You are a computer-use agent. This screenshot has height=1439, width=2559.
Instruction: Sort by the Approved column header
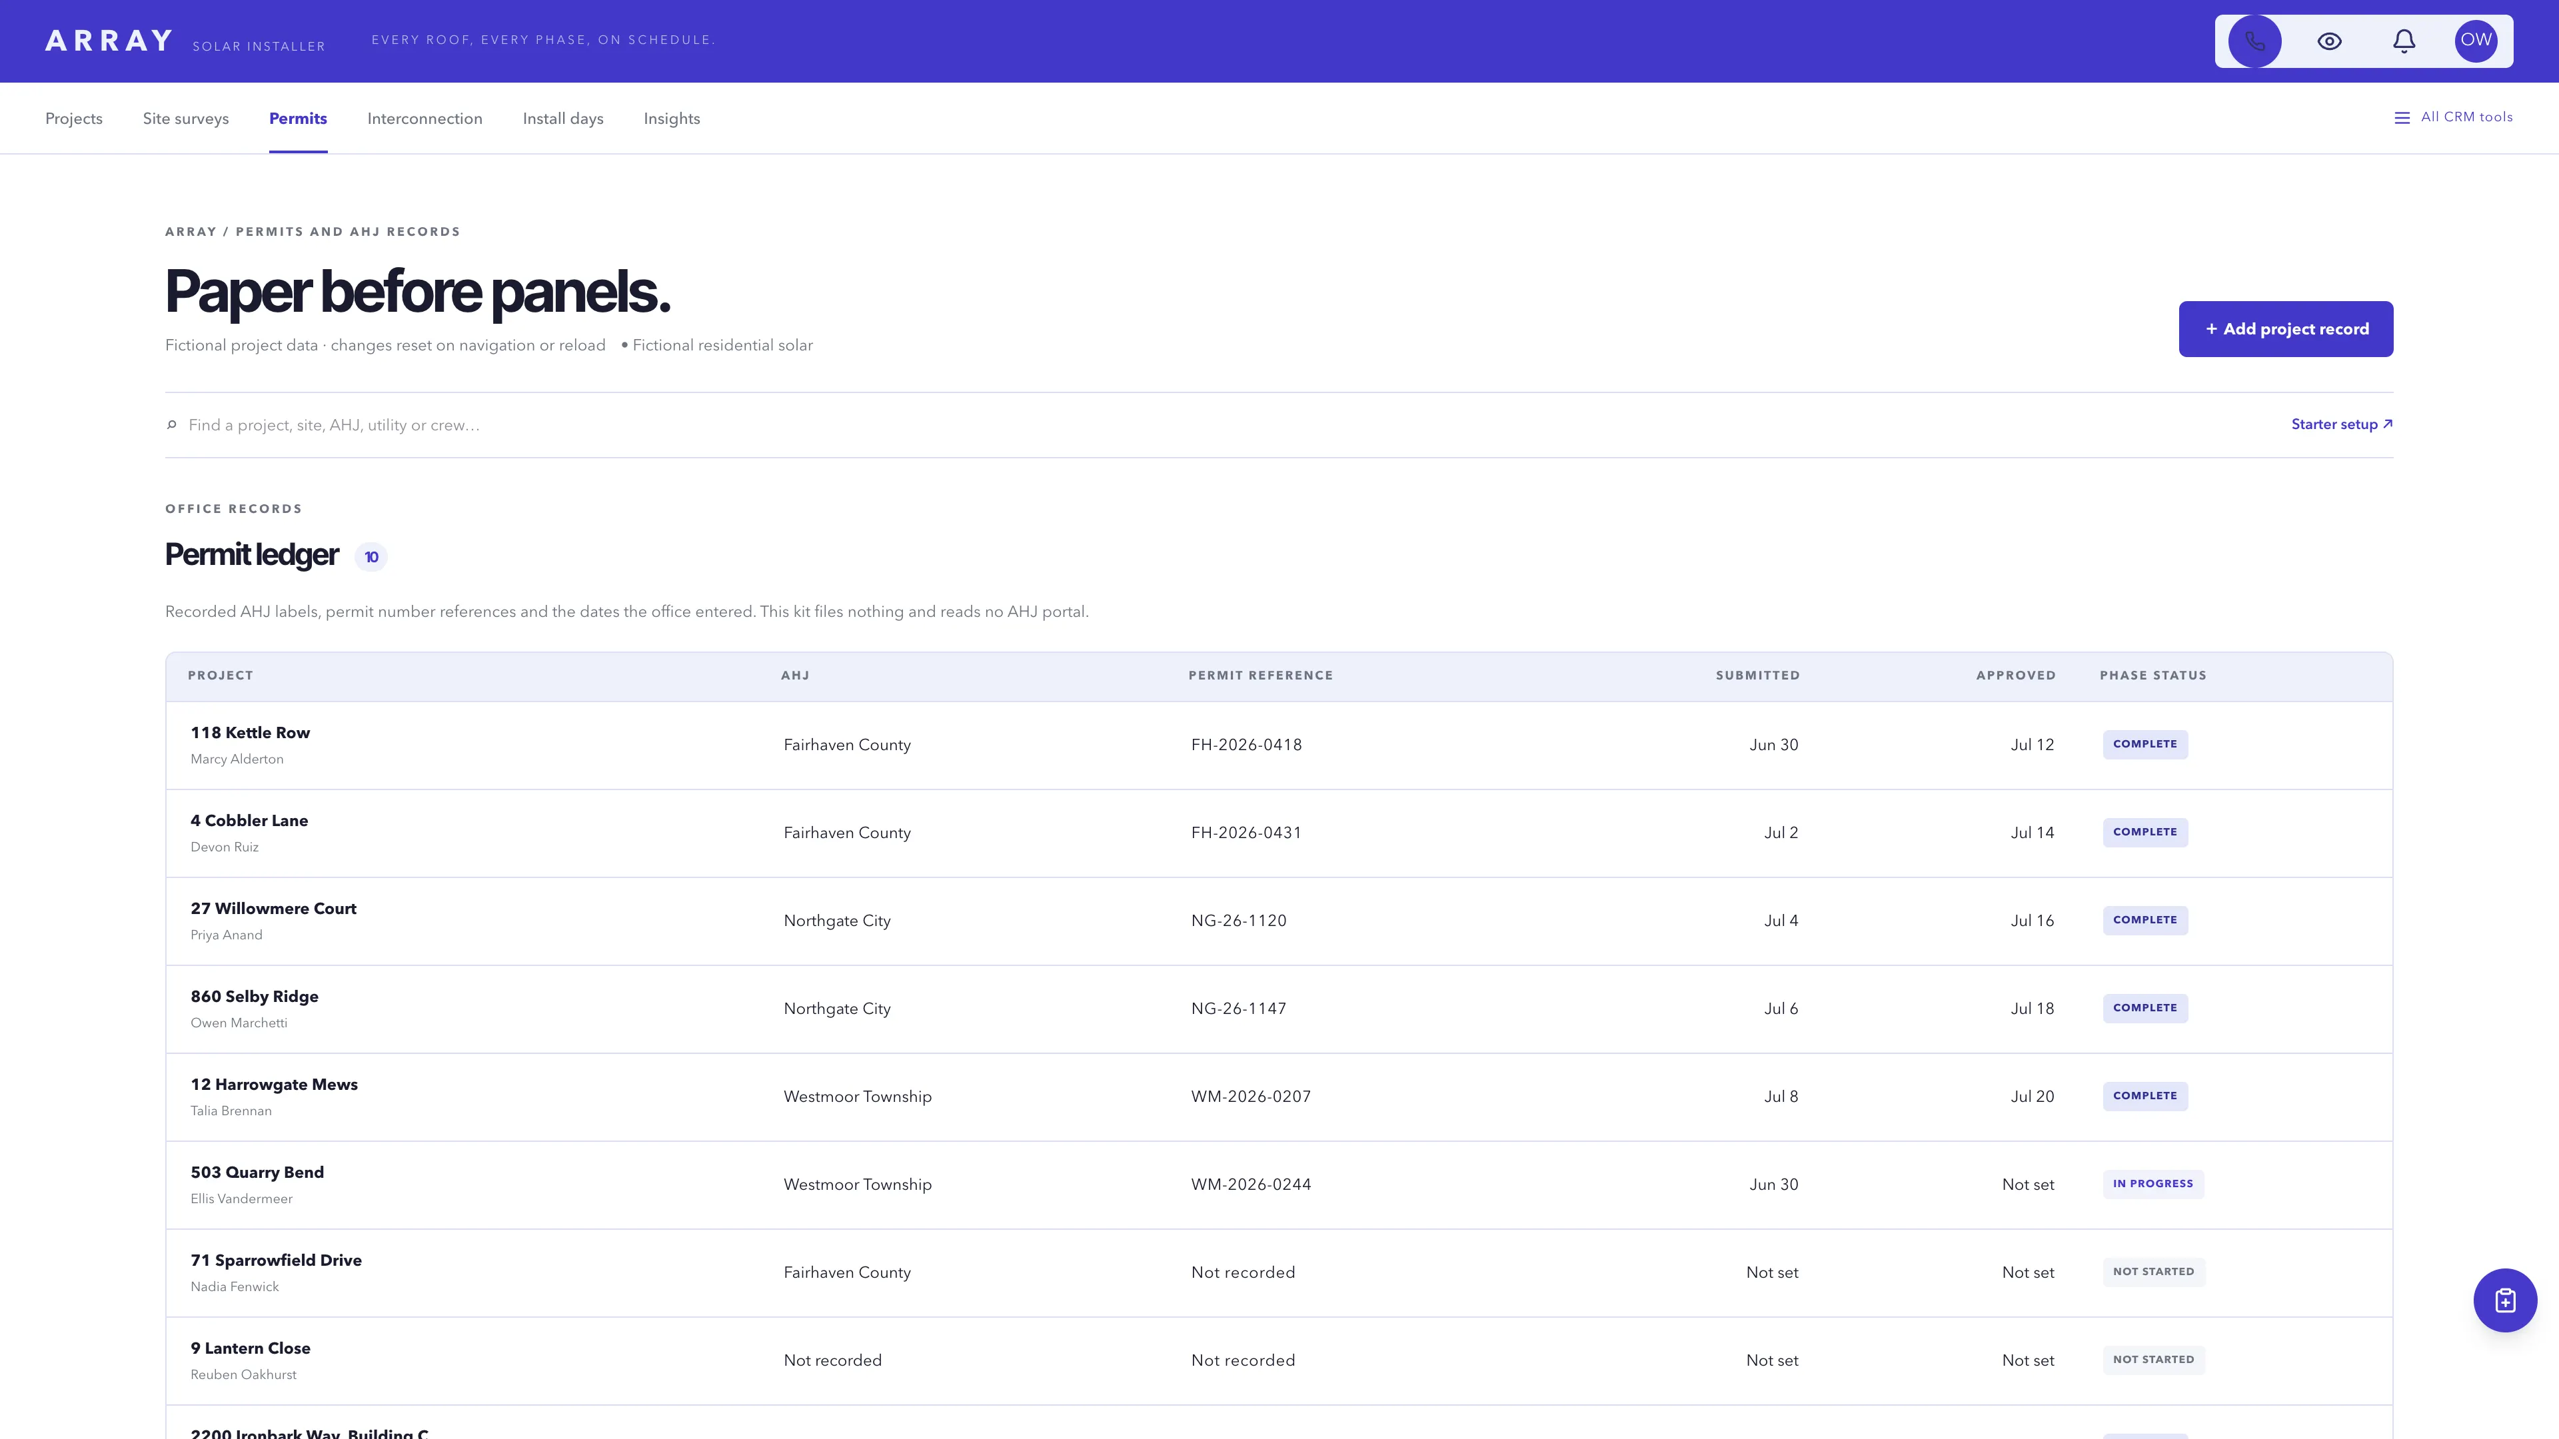coord(2016,676)
